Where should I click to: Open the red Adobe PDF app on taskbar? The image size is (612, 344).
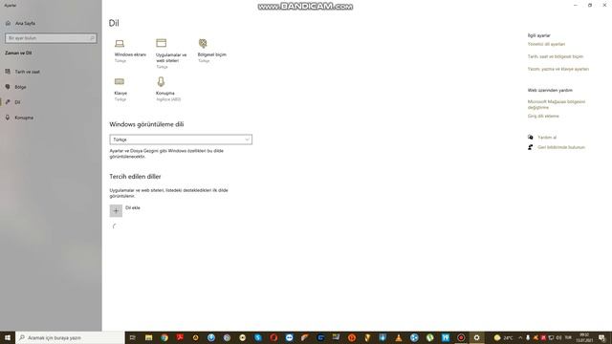point(180,337)
